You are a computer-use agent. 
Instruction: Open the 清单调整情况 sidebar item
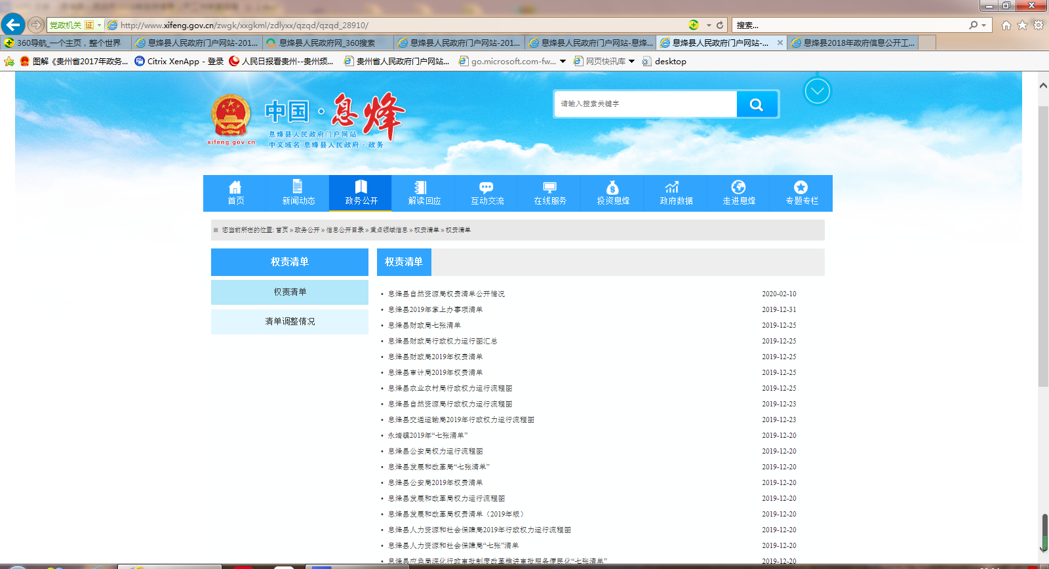coord(290,321)
